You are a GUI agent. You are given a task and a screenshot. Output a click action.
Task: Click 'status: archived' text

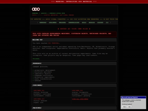pos(41,92)
